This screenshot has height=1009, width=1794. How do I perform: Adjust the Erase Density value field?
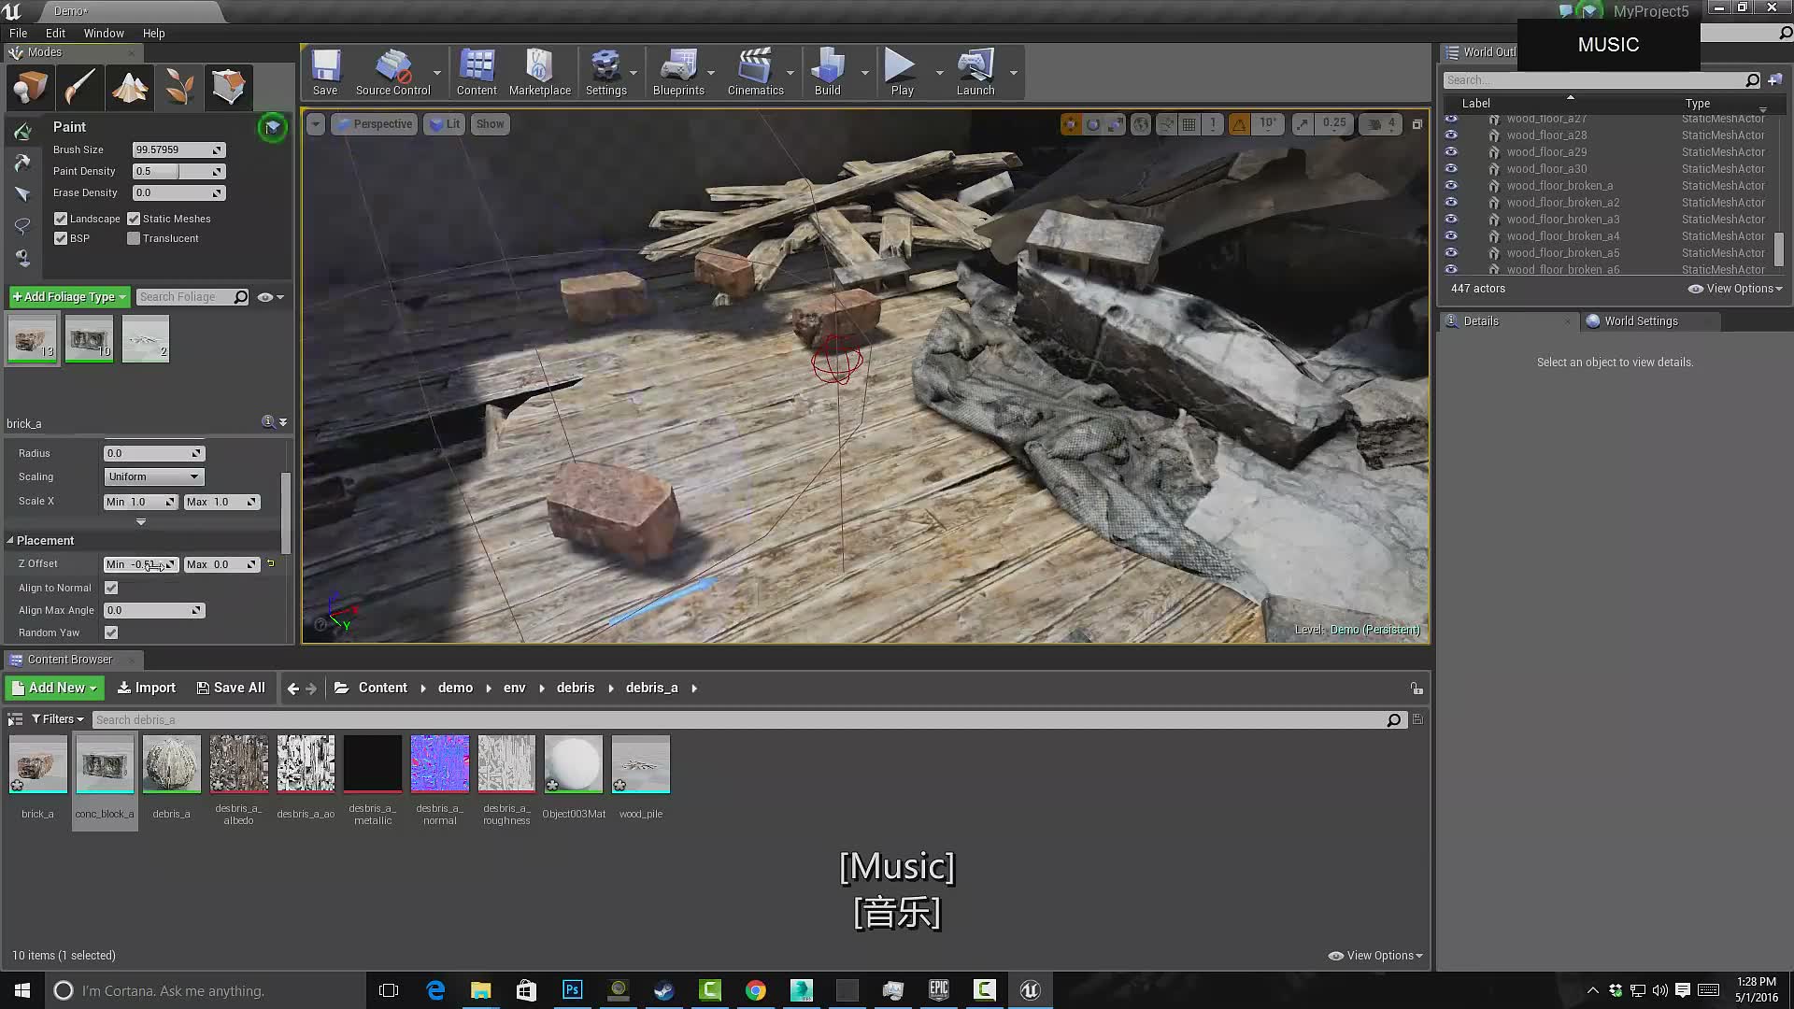pos(178,192)
